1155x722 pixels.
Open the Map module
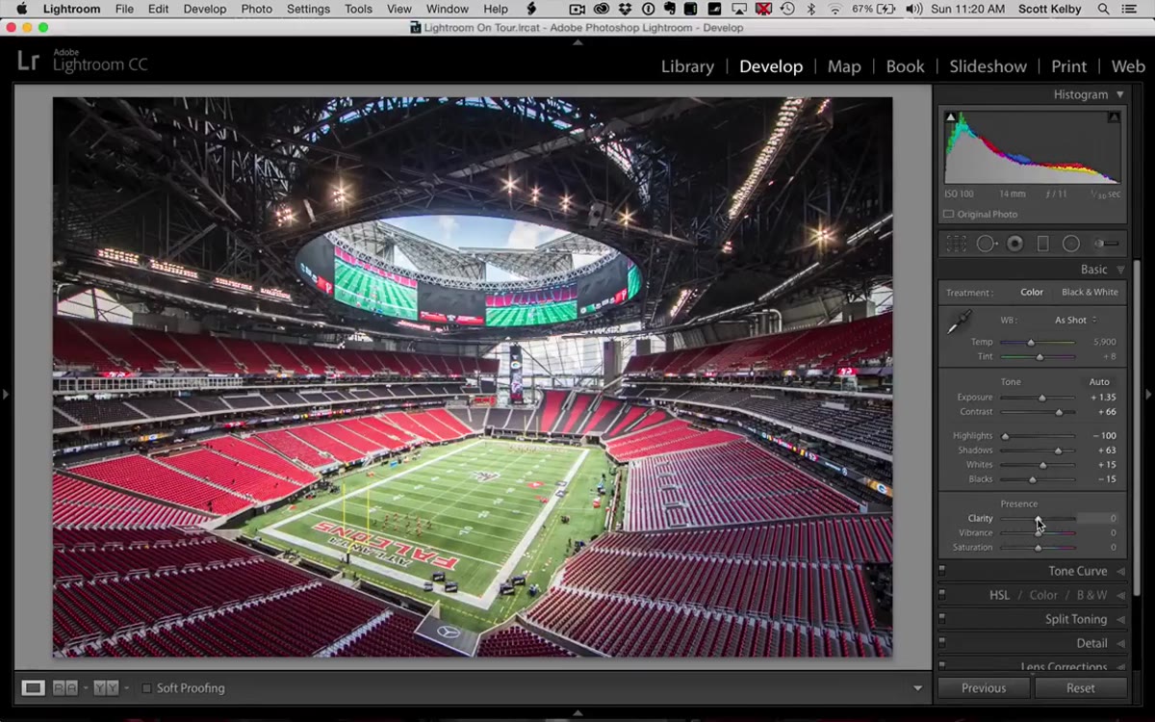pos(844,66)
